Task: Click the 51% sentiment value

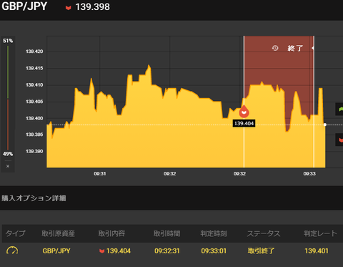Action: 8,41
